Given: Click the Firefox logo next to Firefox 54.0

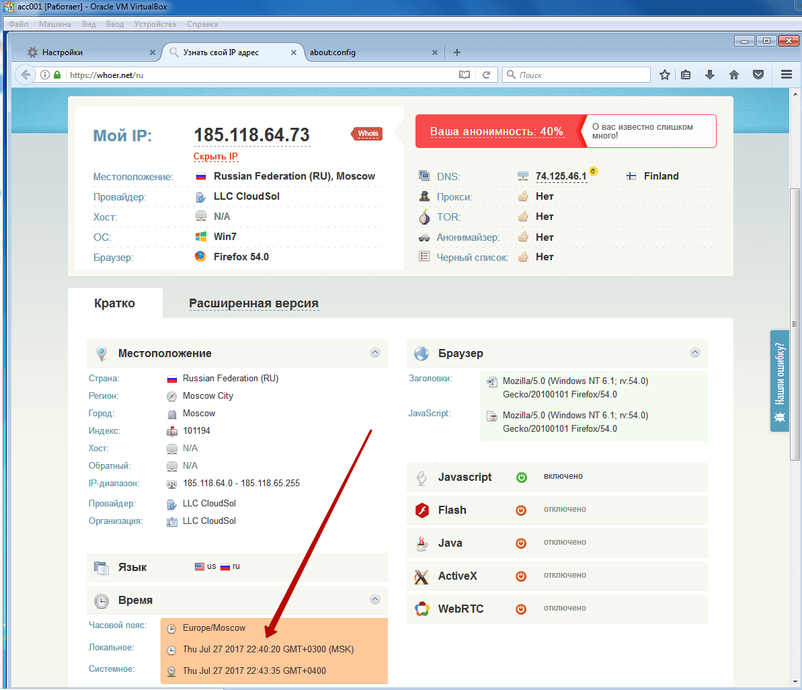Looking at the screenshot, I should [x=200, y=256].
